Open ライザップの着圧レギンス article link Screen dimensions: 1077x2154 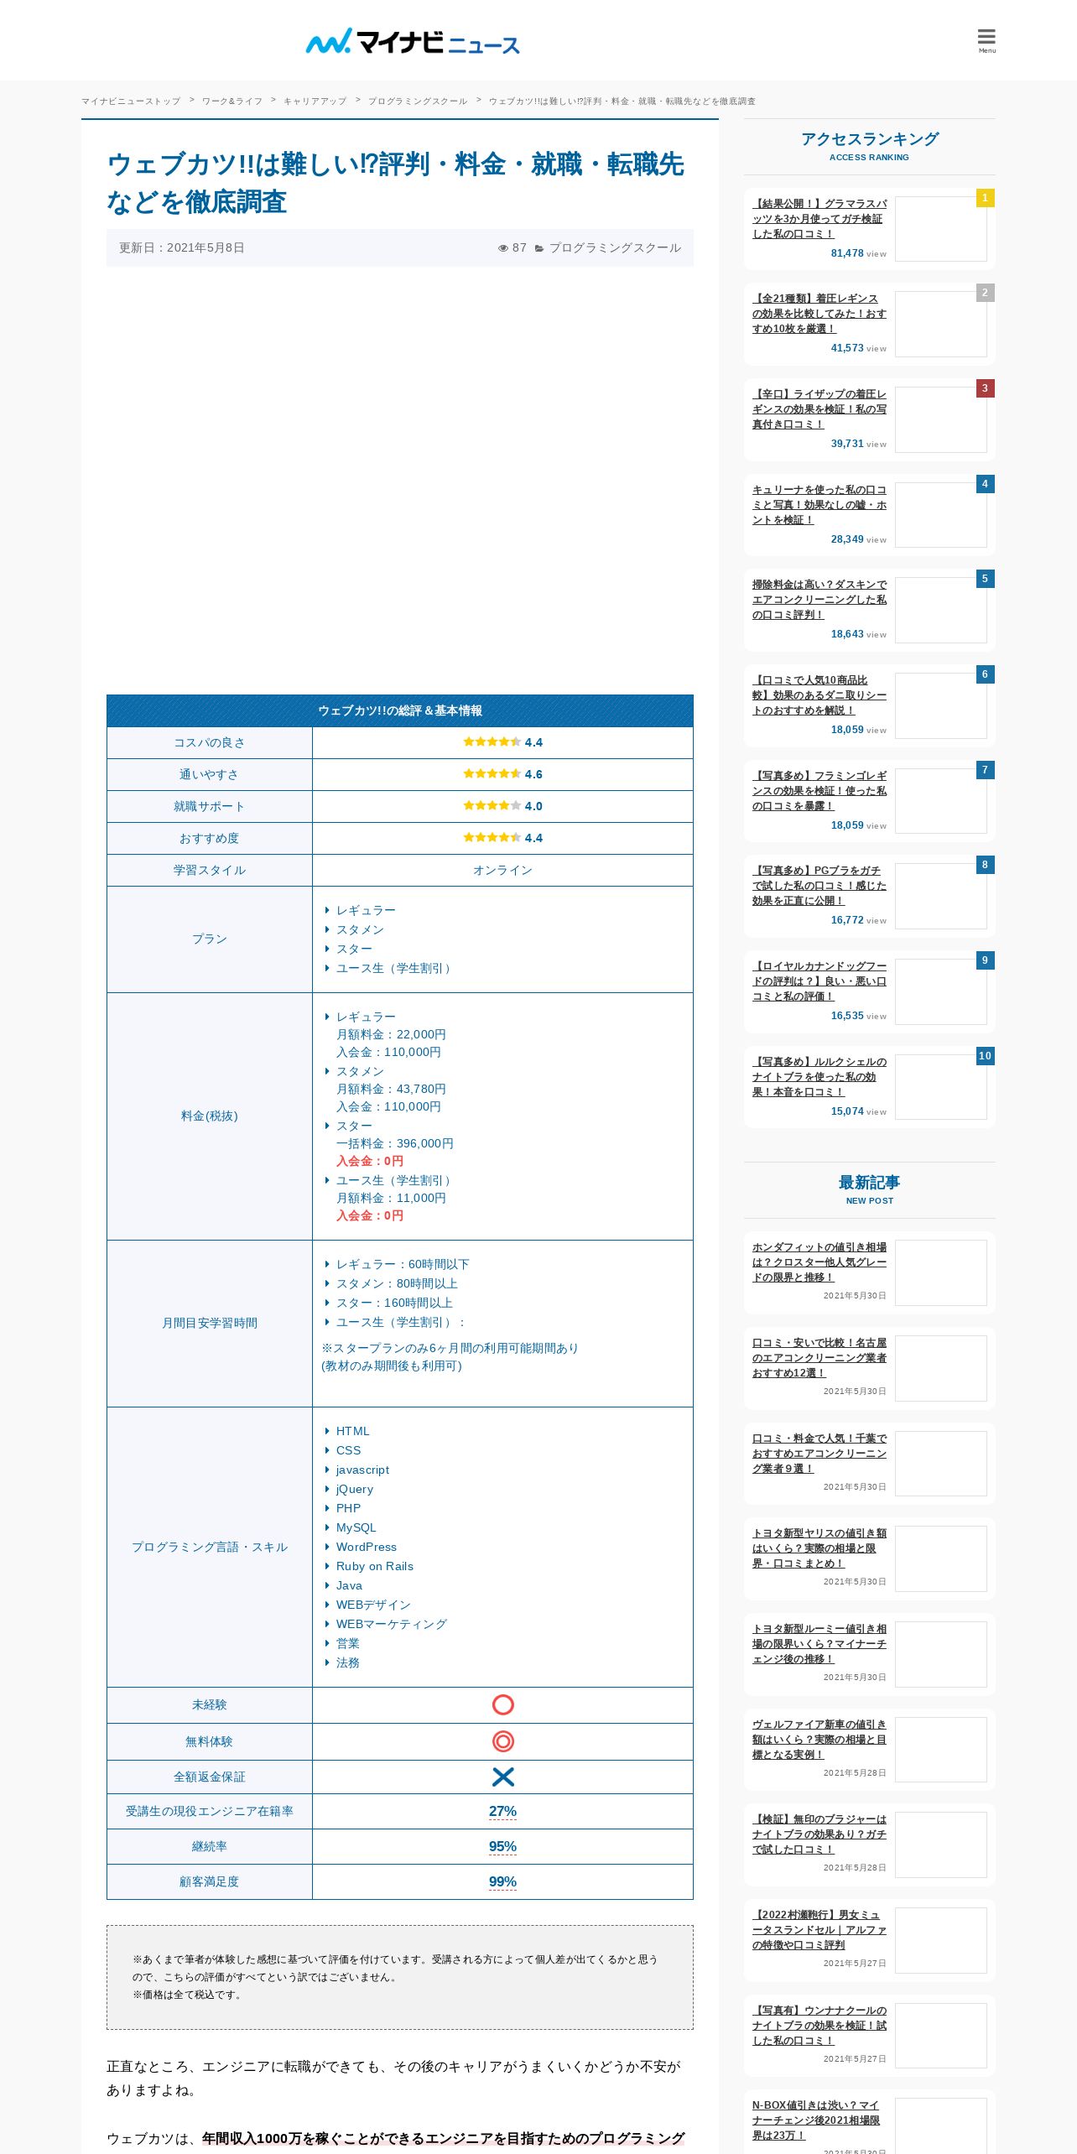click(819, 409)
